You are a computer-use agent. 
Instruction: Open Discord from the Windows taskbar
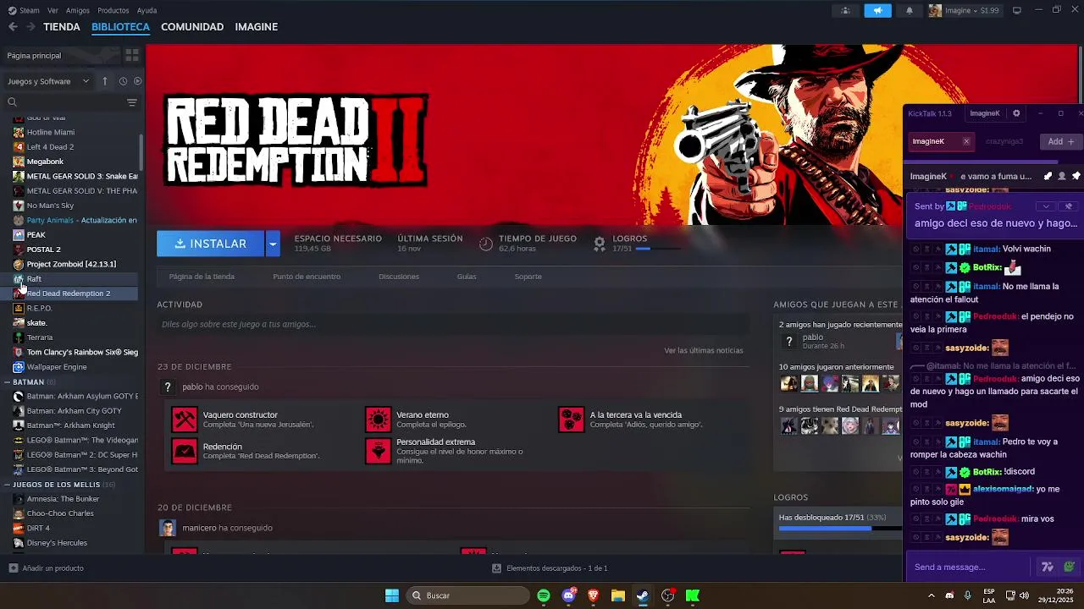point(569,595)
